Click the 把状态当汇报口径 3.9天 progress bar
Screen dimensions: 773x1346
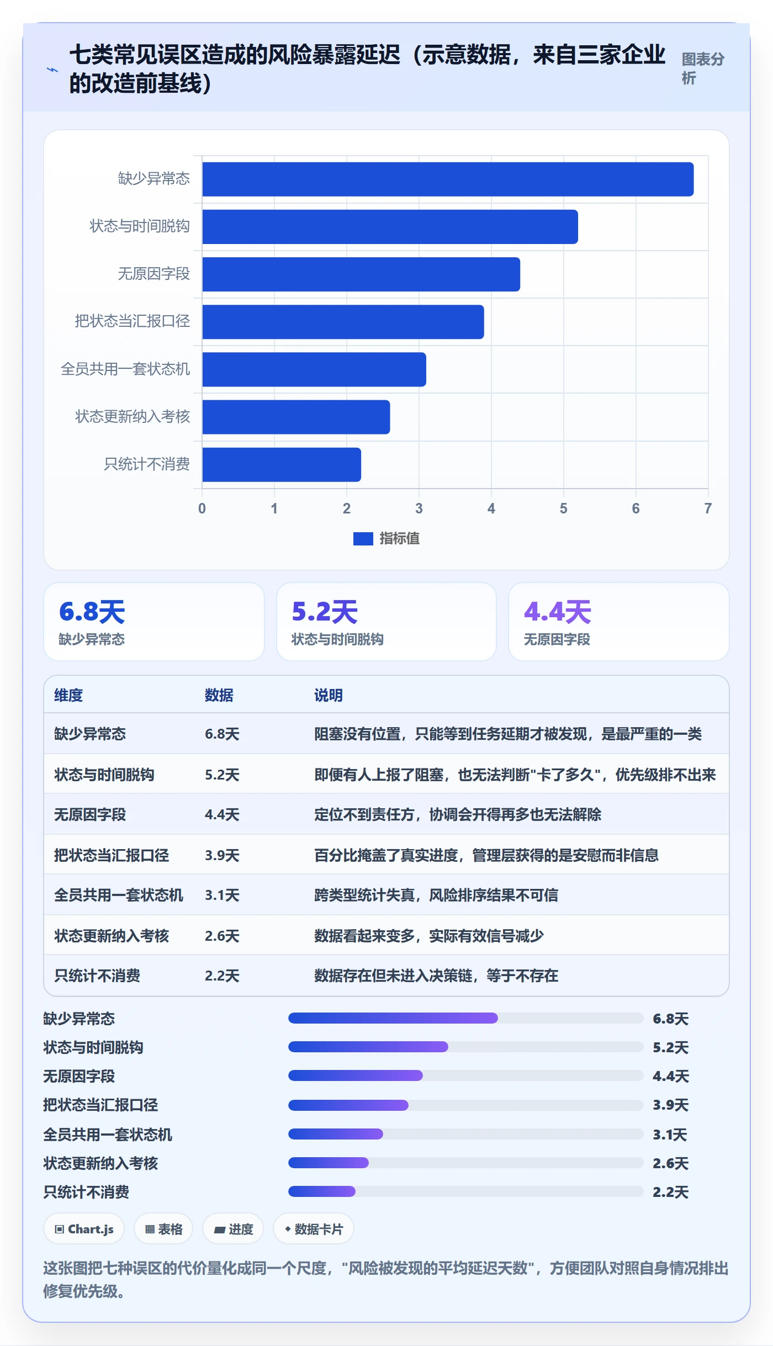[x=466, y=1105]
